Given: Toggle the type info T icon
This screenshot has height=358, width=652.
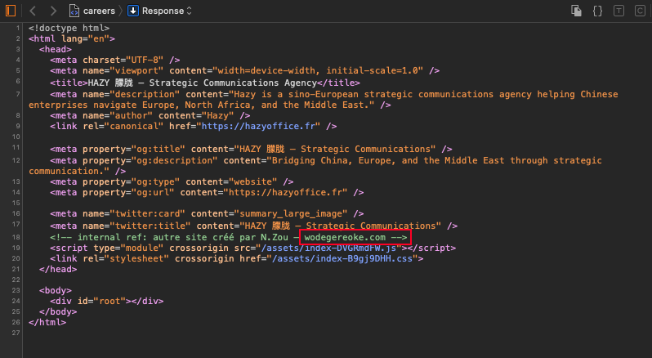Looking at the screenshot, I should click(619, 11).
